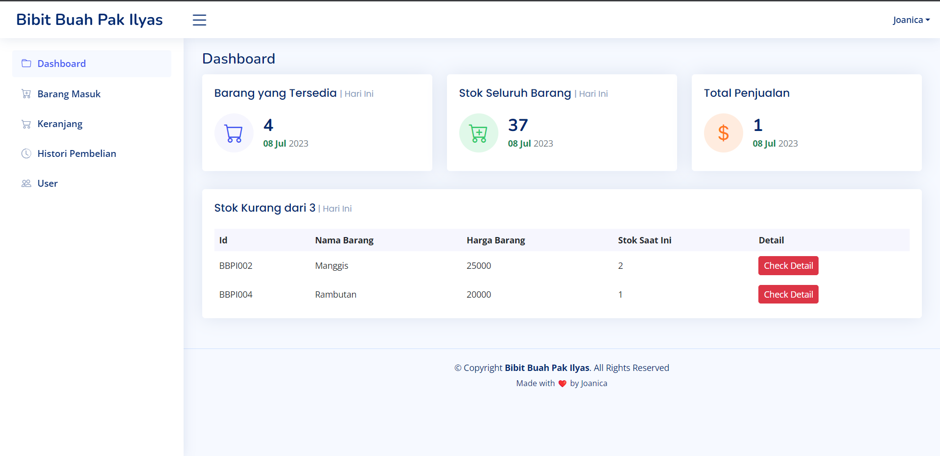940x456 pixels.
Task: Click the dollar icon on Total Penjualan card
Action: coord(723,132)
